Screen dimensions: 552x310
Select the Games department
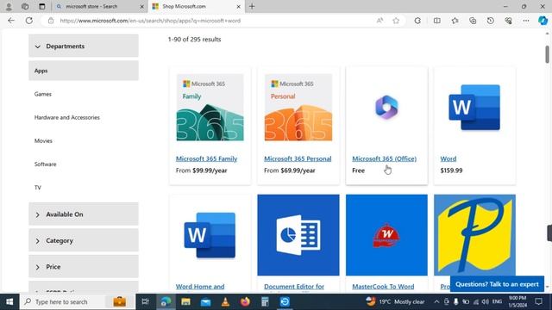(x=43, y=94)
